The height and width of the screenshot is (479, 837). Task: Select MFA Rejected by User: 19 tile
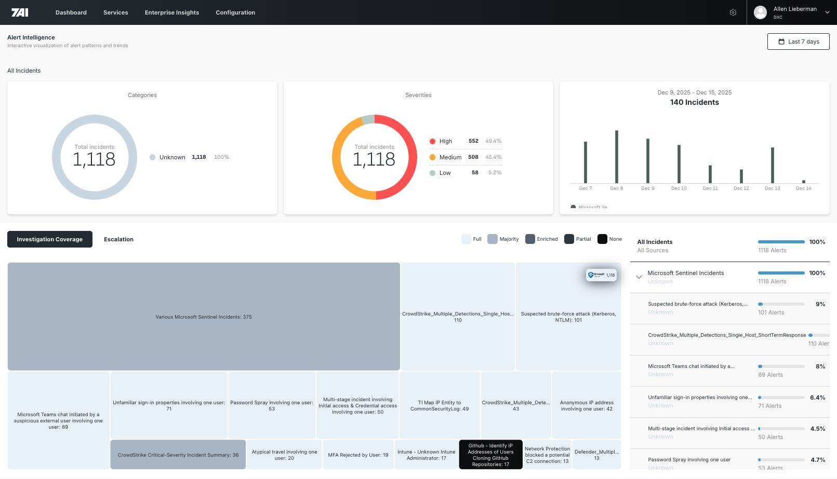coord(358,455)
